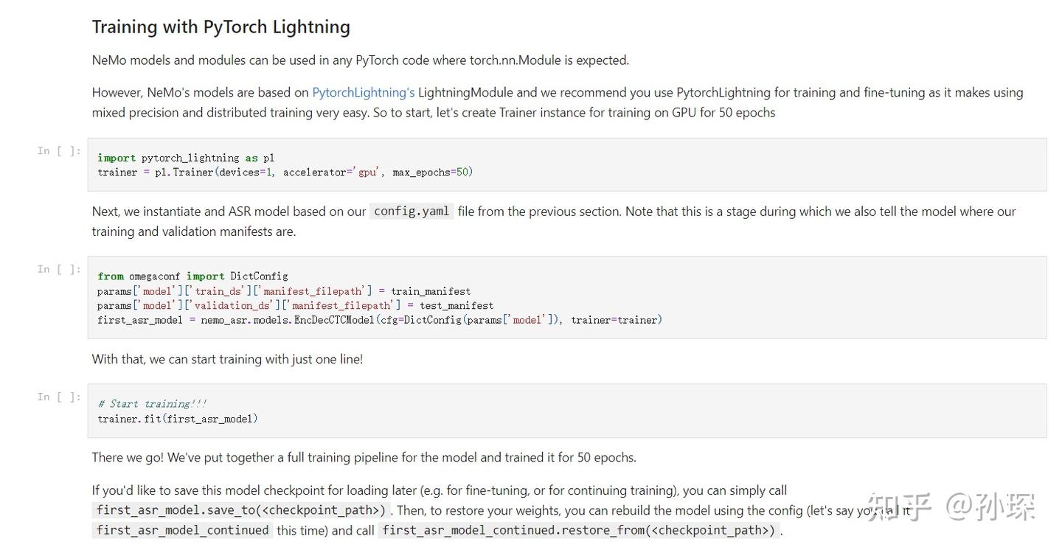Place cursor on import pytorch_lightning line

coord(186,158)
